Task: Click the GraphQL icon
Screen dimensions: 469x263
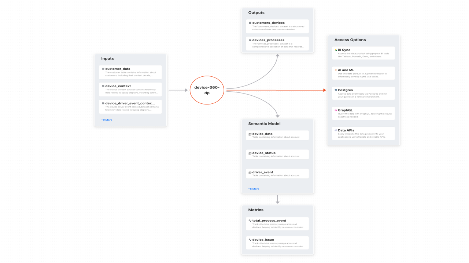Action: point(336,110)
